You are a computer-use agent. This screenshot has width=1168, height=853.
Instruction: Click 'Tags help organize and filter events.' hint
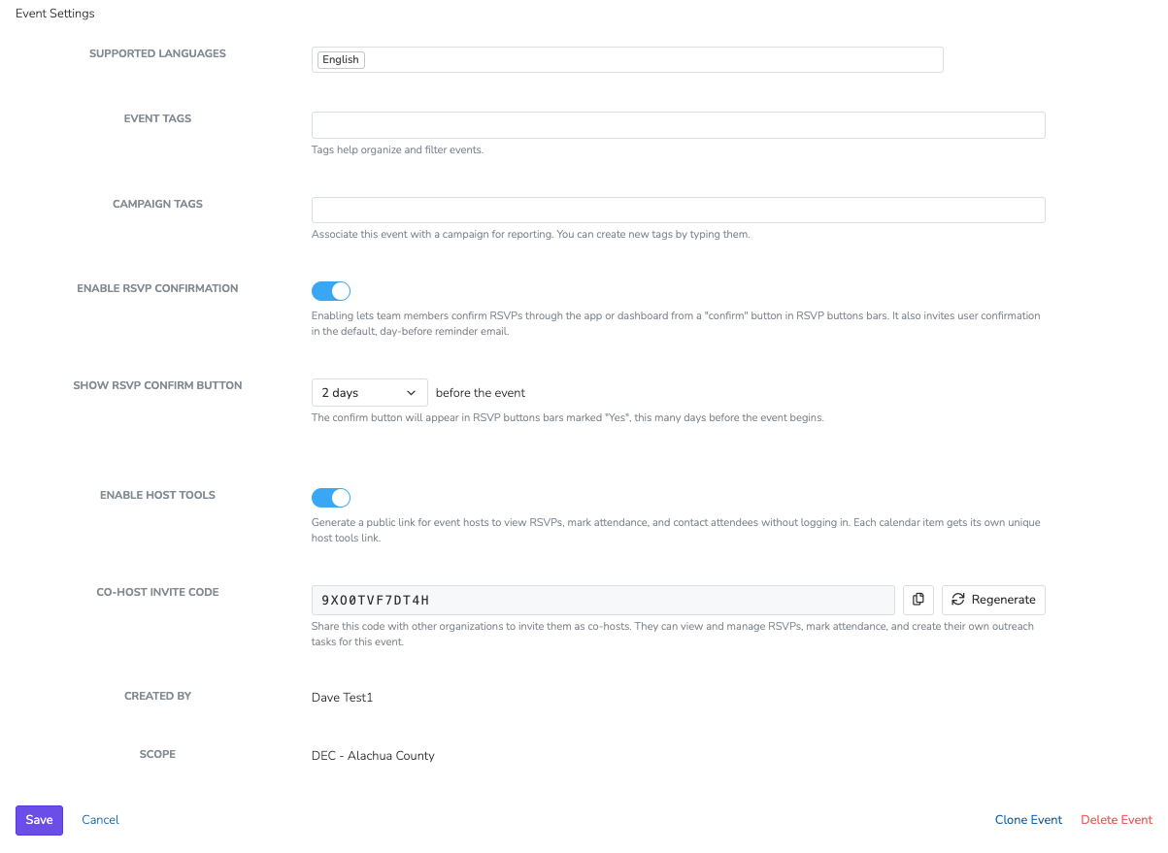tap(397, 150)
